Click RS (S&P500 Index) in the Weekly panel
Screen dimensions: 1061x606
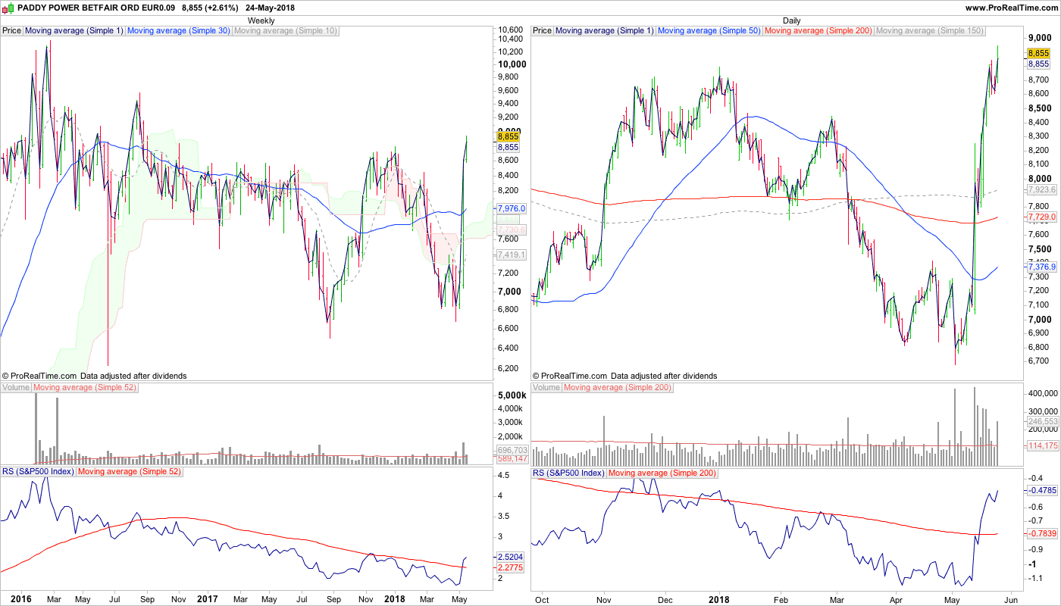pos(38,473)
